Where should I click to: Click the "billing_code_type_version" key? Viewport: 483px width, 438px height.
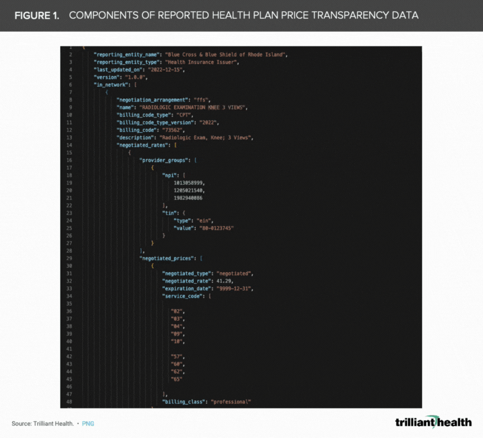click(x=155, y=123)
